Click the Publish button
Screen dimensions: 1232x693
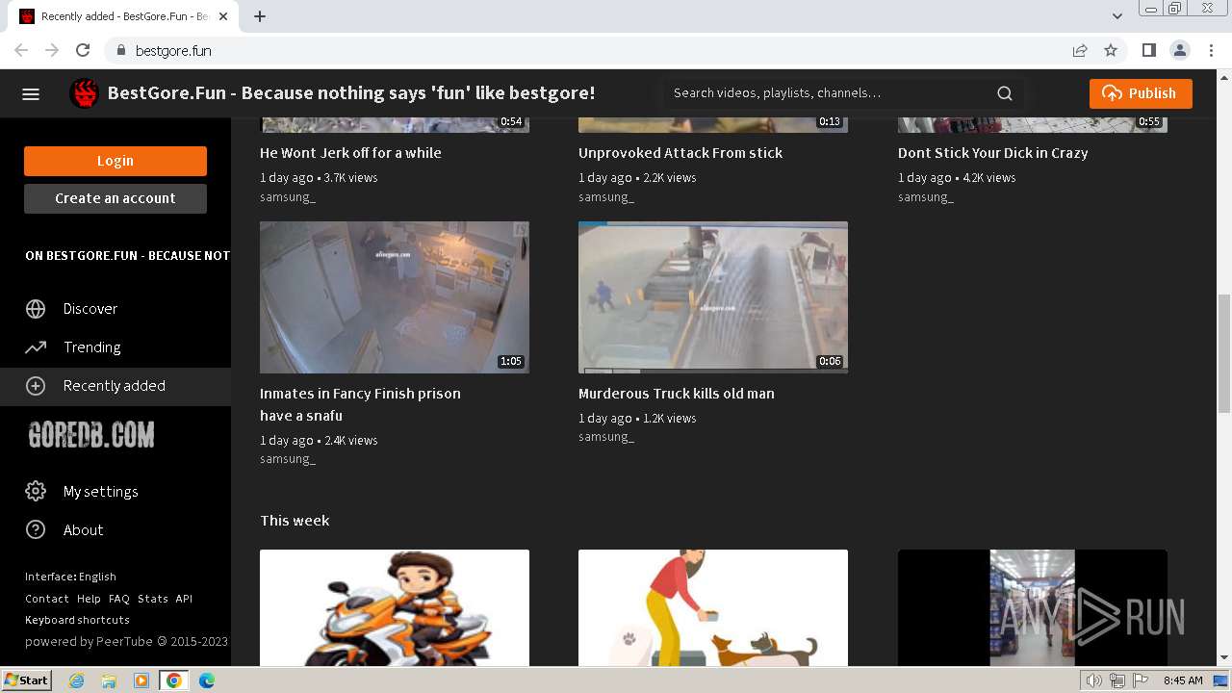pos(1141,93)
